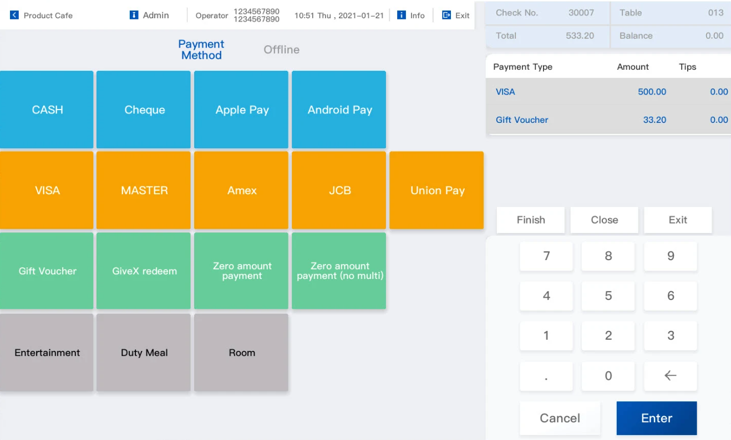The width and height of the screenshot is (731, 440).
Task: Choose CASH as payment method
Action: pos(47,110)
